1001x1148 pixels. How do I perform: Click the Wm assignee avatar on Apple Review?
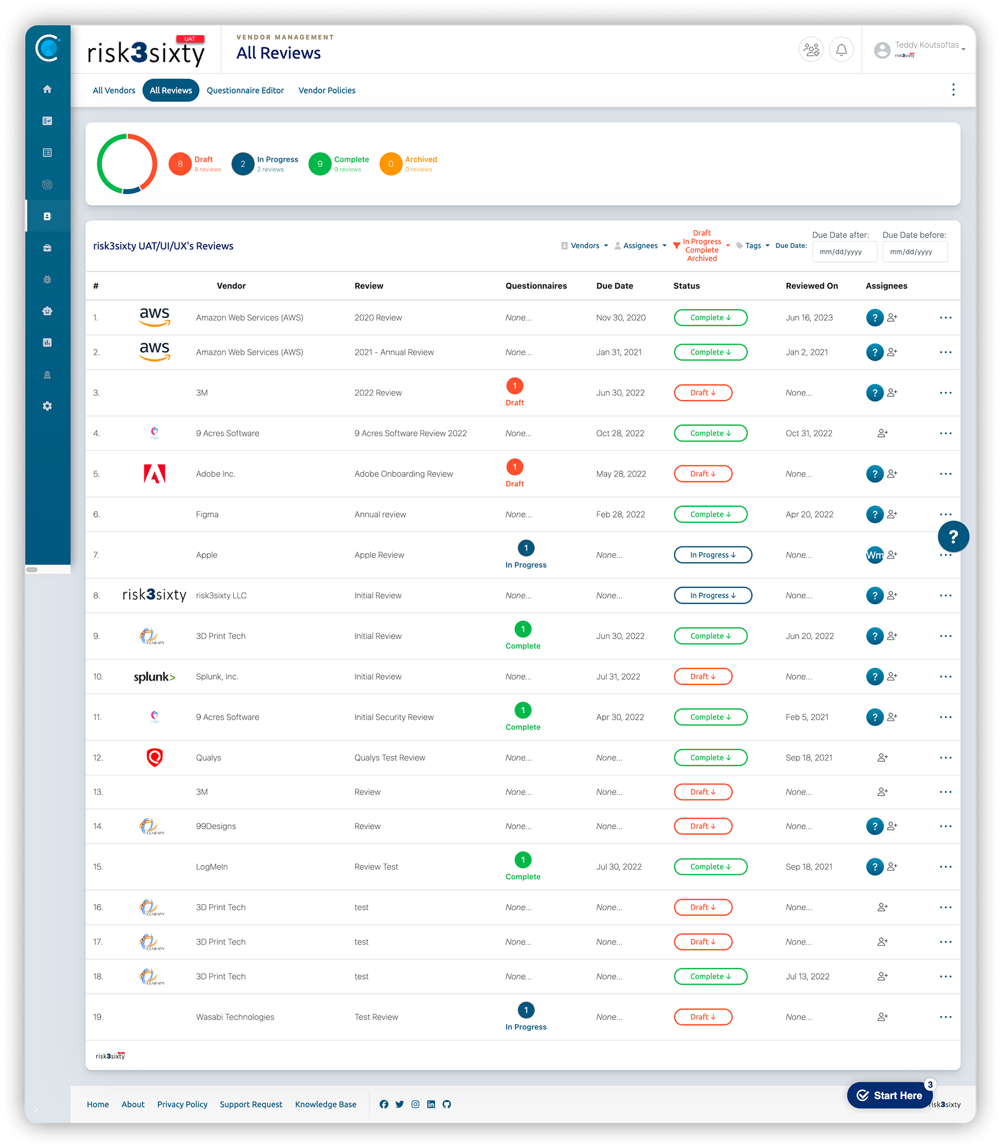pyautogui.click(x=875, y=555)
